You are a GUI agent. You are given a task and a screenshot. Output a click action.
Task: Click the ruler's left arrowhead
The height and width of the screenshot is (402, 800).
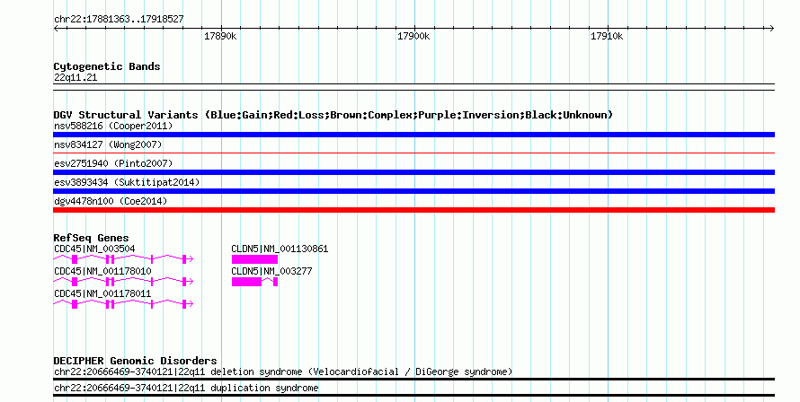[x=56, y=28]
